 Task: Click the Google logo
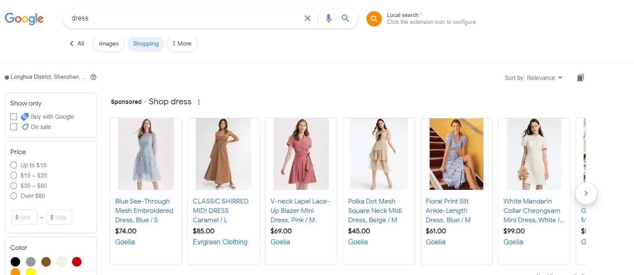[x=24, y=19]
